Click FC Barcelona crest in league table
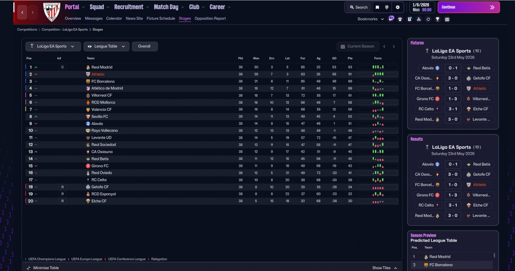 (x=88, y=82)
